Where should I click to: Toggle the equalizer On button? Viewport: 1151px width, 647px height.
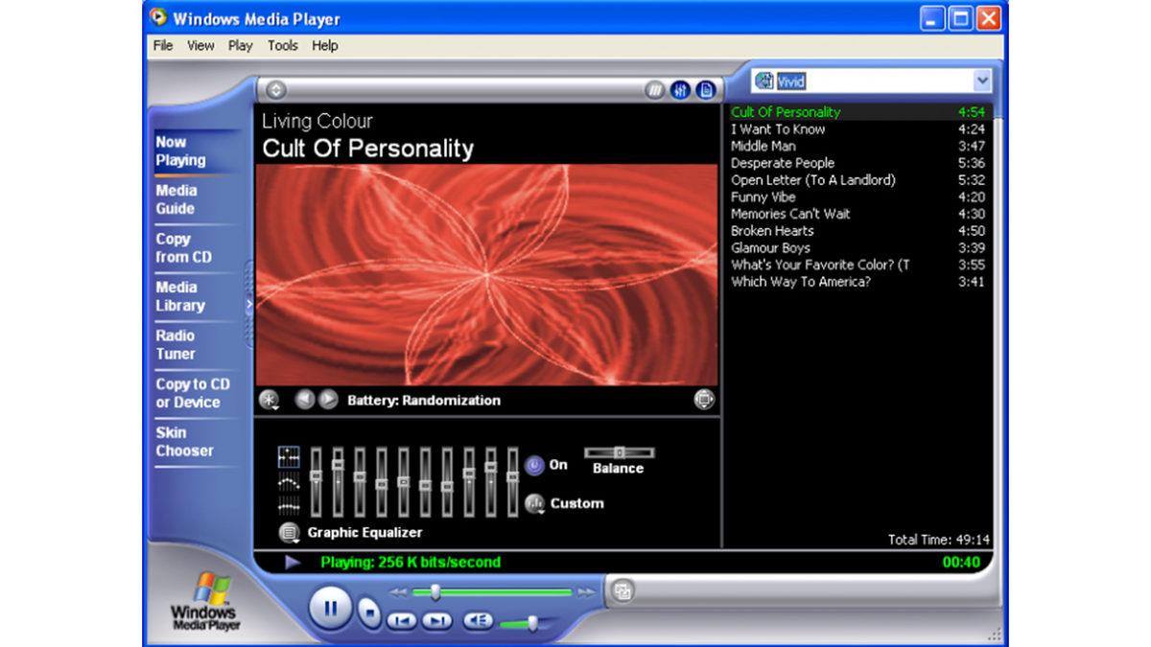(x=537, y=464)
